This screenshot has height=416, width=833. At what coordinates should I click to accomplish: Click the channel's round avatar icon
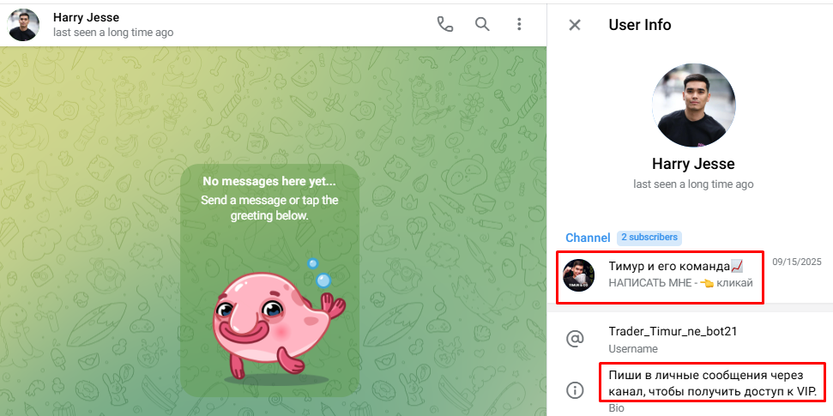[579, 275]
